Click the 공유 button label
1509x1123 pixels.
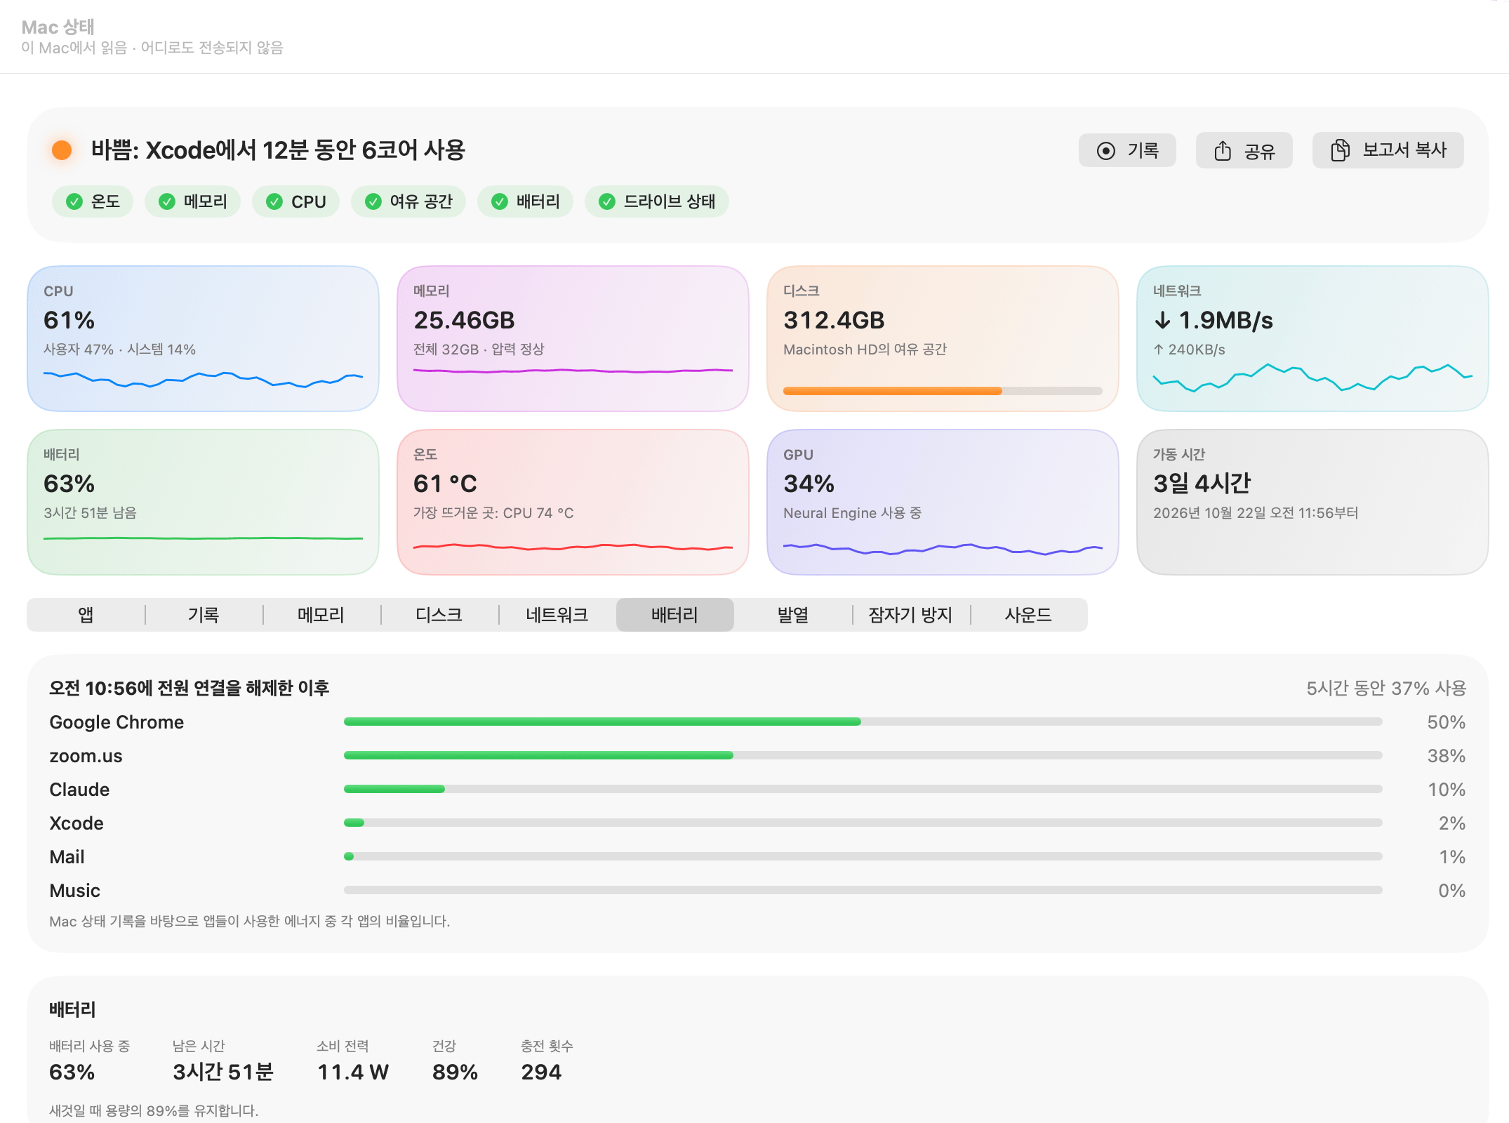coord(1259,152)
